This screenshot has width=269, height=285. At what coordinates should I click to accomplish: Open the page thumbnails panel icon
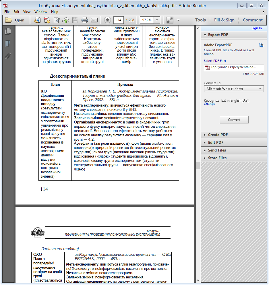click(8, 32)
